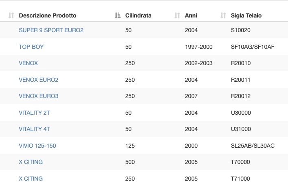Open the VENOX EURO3 link
The height and width of the screenshot is (190, 288).
(x=39, y=96)
